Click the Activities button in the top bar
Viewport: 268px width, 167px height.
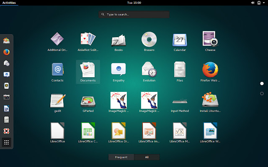coord(9,3)
